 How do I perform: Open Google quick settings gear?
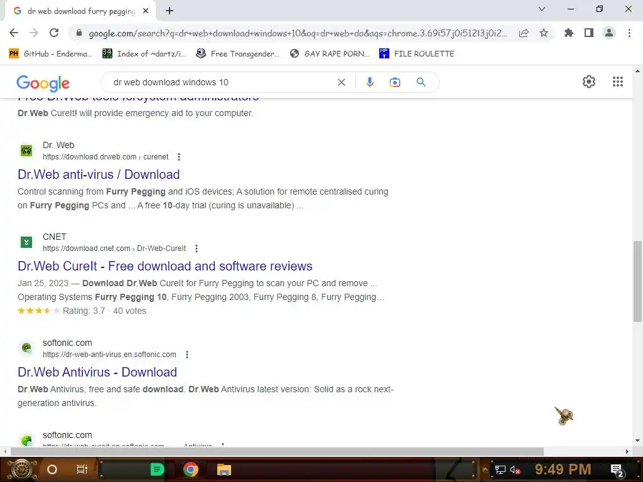[589, 82]
